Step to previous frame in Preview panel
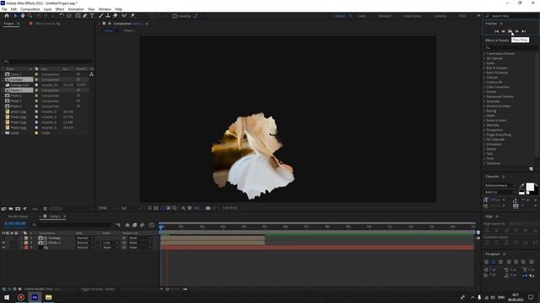Viewport: 540px width, 303px height. pos(503,31)
